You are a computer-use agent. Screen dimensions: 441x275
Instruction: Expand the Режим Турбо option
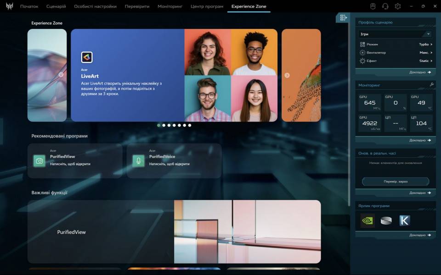(x=425, y=44)
